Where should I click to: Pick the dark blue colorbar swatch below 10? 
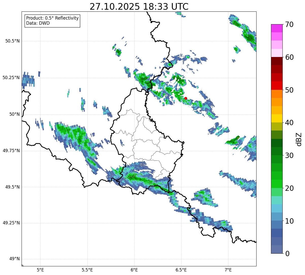pyautogui.click(x=277, y=233)
